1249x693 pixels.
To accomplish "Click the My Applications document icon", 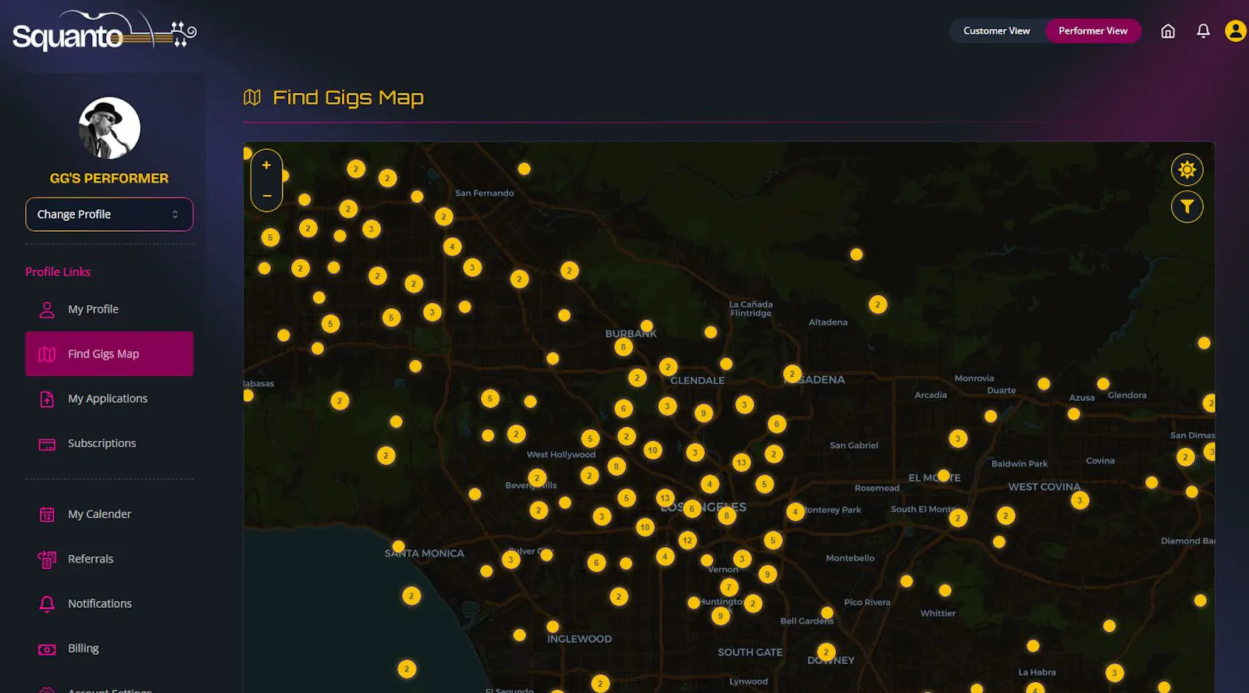I will click(47, 399).
